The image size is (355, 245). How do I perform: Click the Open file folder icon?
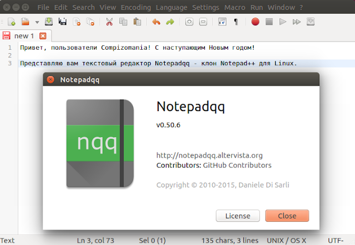(x=25, y=22)
